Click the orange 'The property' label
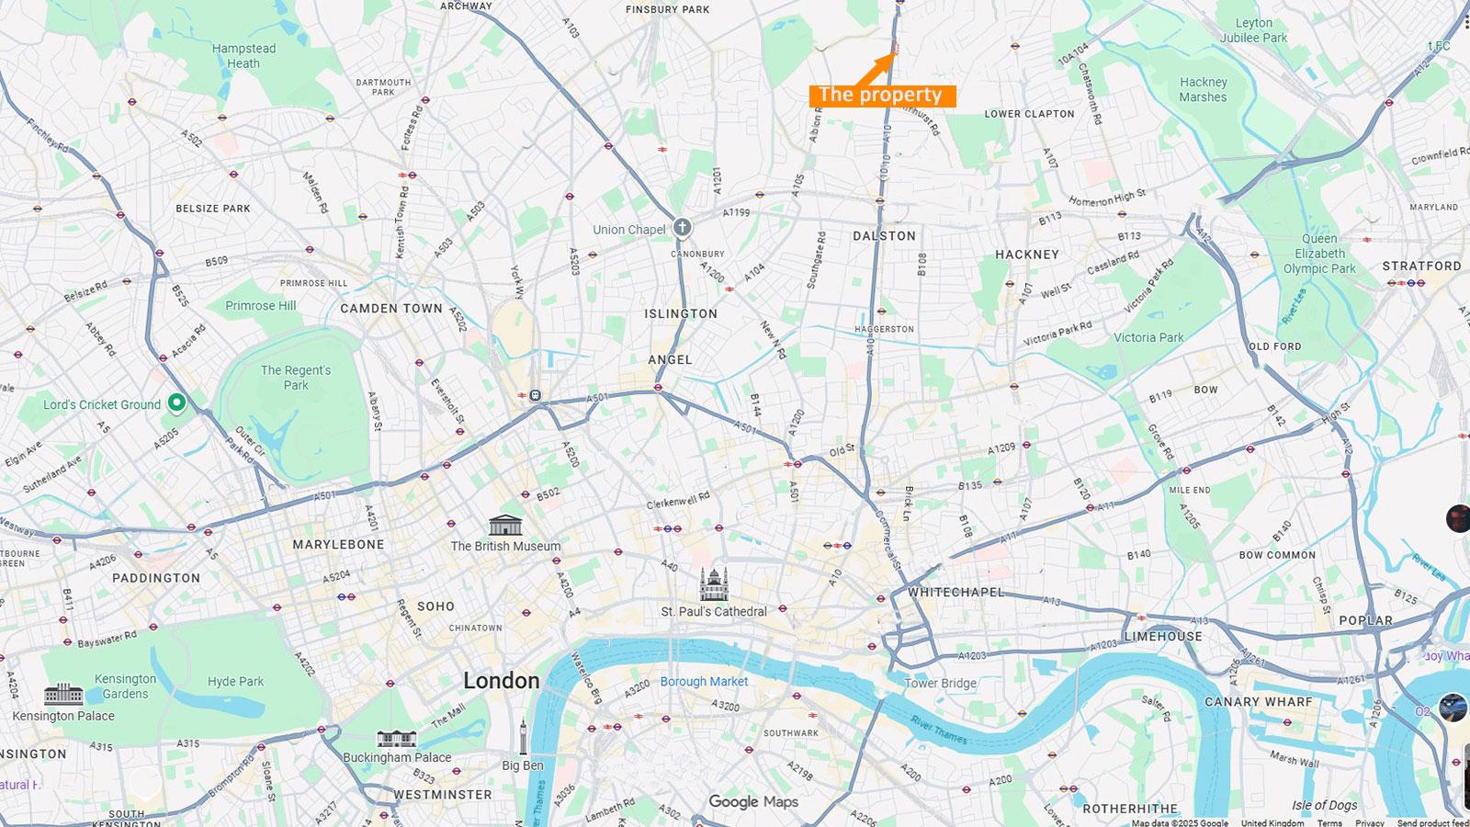 (882, 95)
